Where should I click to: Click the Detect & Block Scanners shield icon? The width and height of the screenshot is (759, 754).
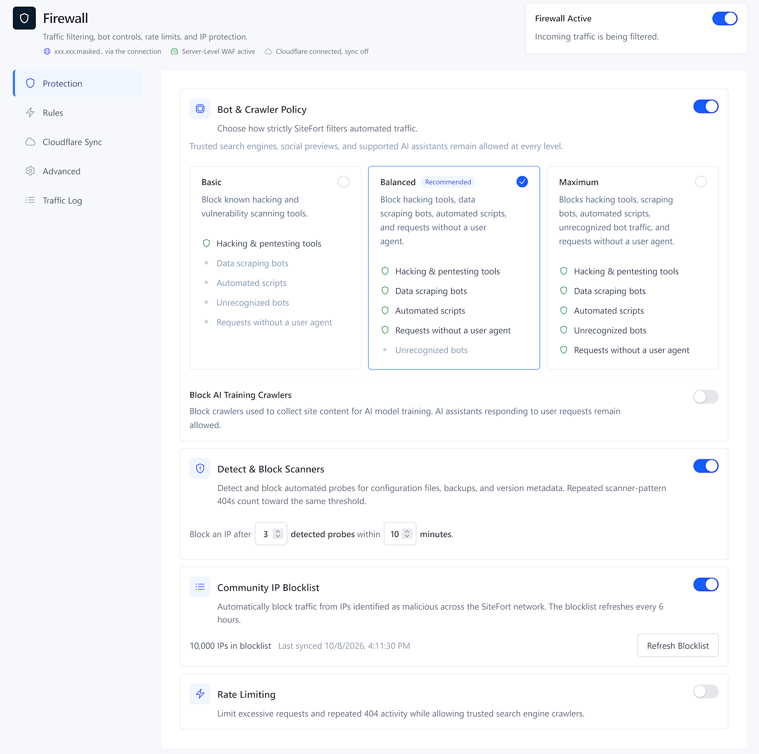[200, 469]
